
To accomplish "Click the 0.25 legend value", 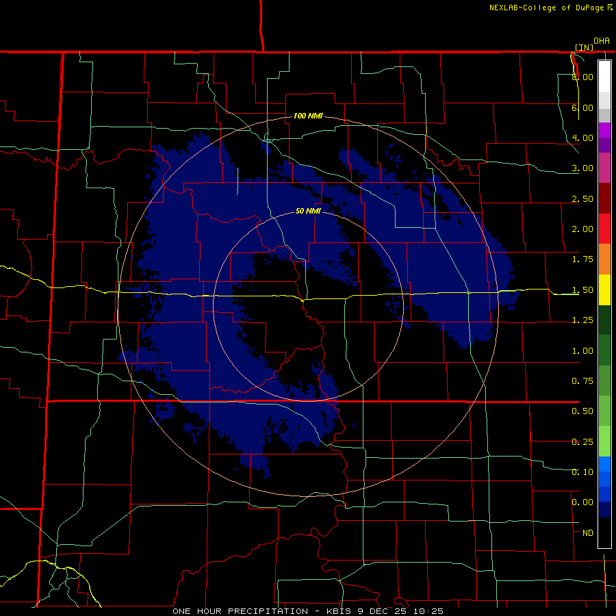I will 582,442.
